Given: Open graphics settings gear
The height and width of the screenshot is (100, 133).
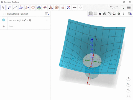Looking at the screenshot, I should click(x=119, y=14).
